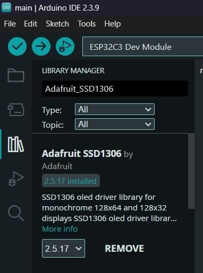203x273 pixels.
Task: Click the Arduino logo in the title bar
Action: (6, 7)
